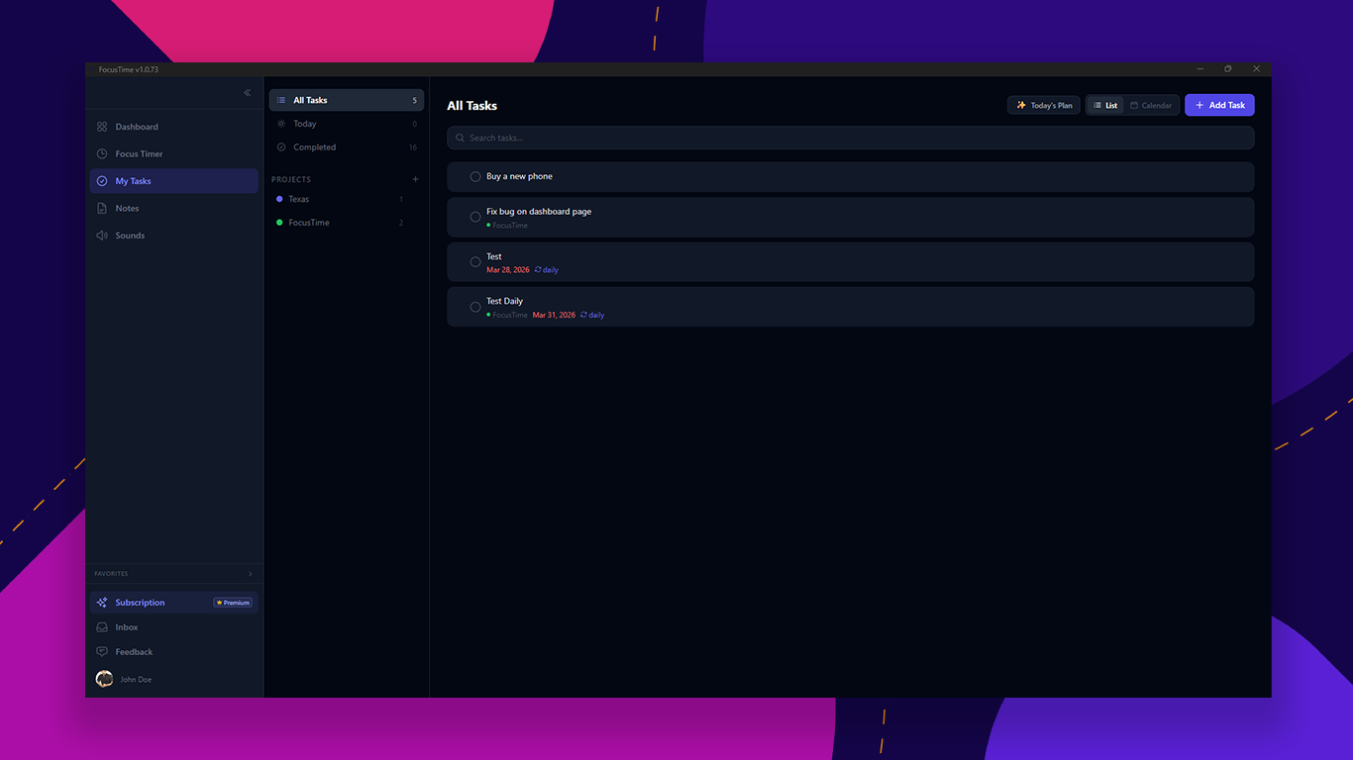Click the Add Task button
This screenshot has height=760, width=1353.
point(1219,105)
